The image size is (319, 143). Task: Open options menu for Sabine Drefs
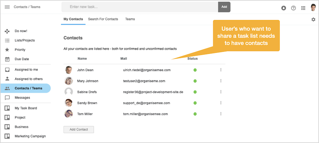221,92
